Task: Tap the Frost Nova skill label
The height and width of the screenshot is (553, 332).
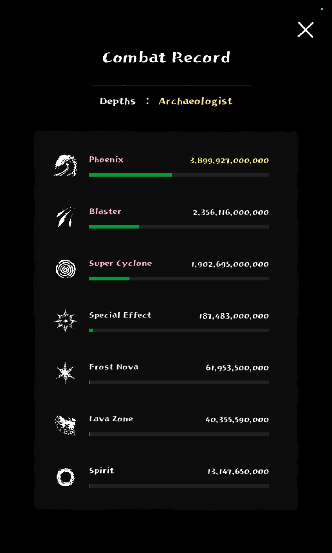Action: tap(114, 367)
